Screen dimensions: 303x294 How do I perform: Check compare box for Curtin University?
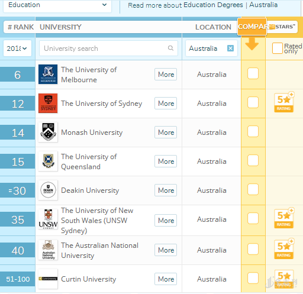tap(253, 278)
